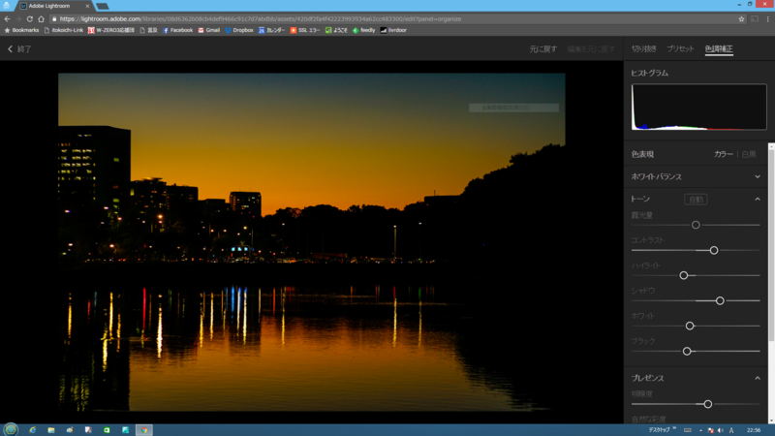
Task: Switch to 白黒 black and white mode
Action: point(749,154)
